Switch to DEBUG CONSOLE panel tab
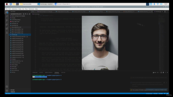This screenshot has width=173, height=97. point(49,72)
